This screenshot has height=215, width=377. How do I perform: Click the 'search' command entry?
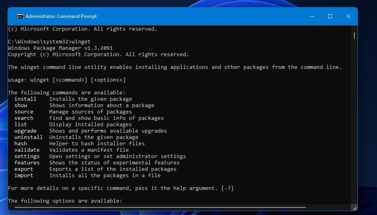pos(24,118)
